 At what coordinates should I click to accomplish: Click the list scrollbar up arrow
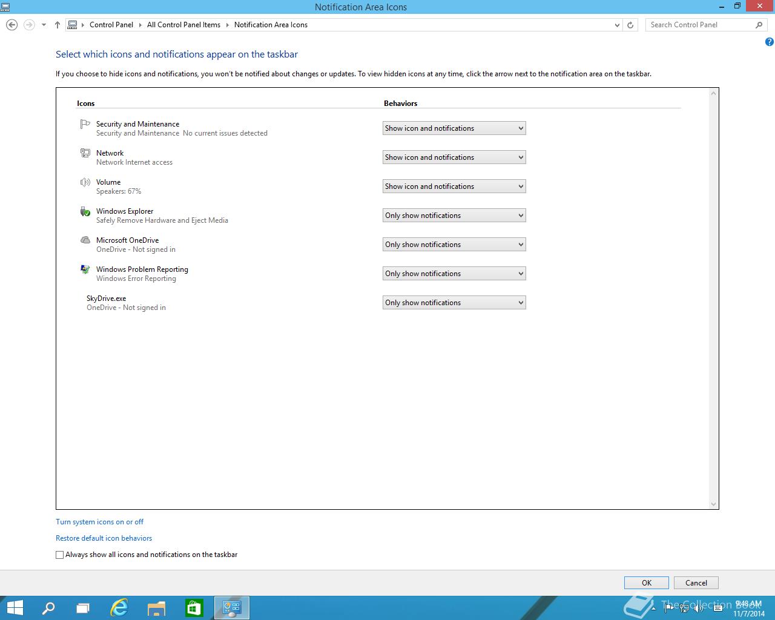click(713, 93)
